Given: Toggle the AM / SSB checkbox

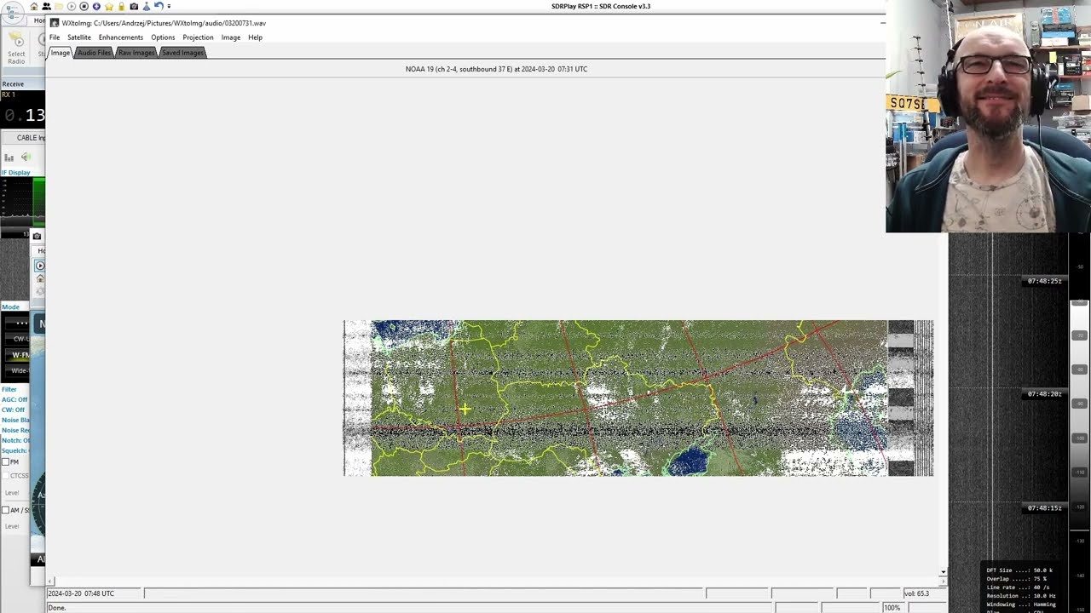Looking at the screenshot, I should [5, 510].
